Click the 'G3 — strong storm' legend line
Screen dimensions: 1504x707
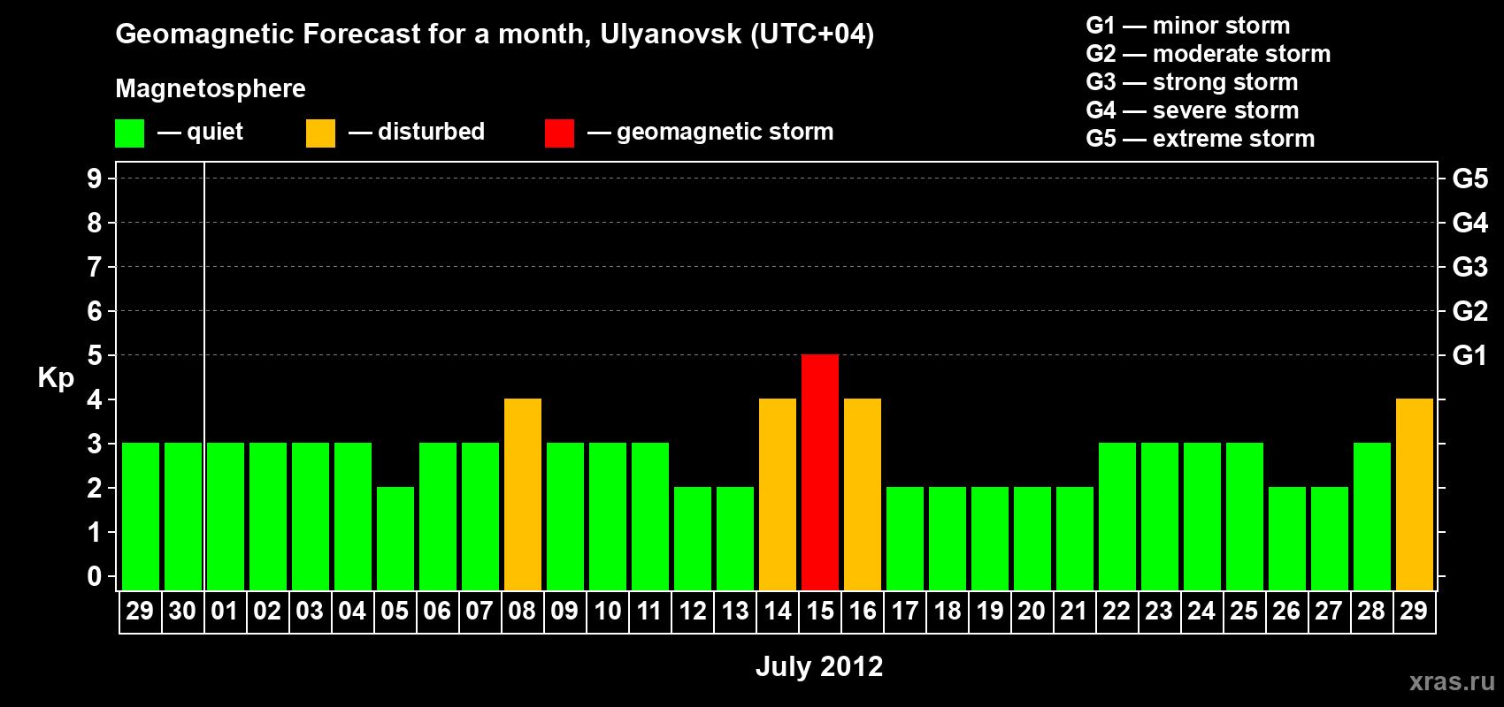point(1192,82)
